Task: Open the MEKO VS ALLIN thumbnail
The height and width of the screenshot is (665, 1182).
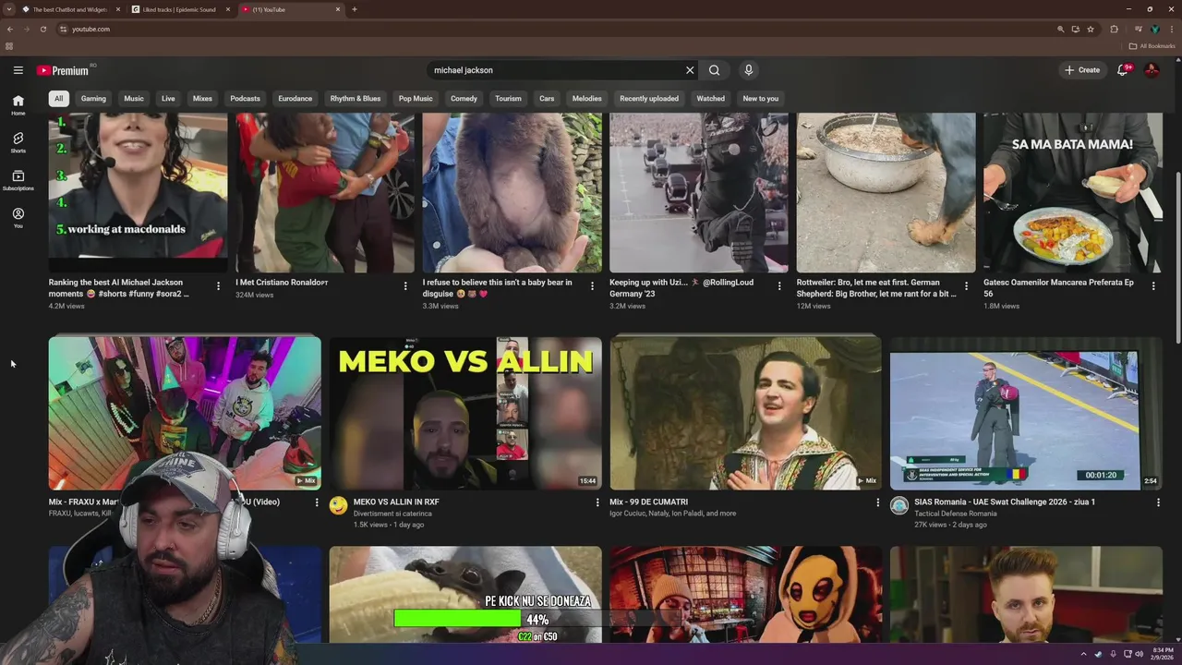Action: pos(465,413)
